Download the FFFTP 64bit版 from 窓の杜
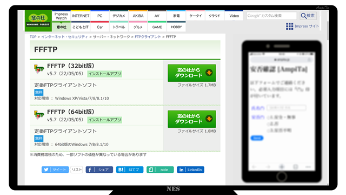This screenshot has height=195, width=346. click(x=192, y=119)
